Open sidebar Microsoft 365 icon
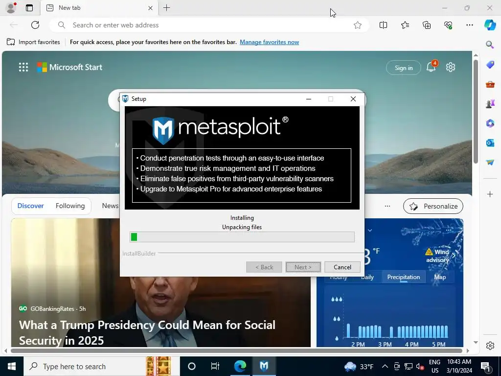The height and width of the screenshot is (376, 501). pyautogui.click(x=490, y=123)
